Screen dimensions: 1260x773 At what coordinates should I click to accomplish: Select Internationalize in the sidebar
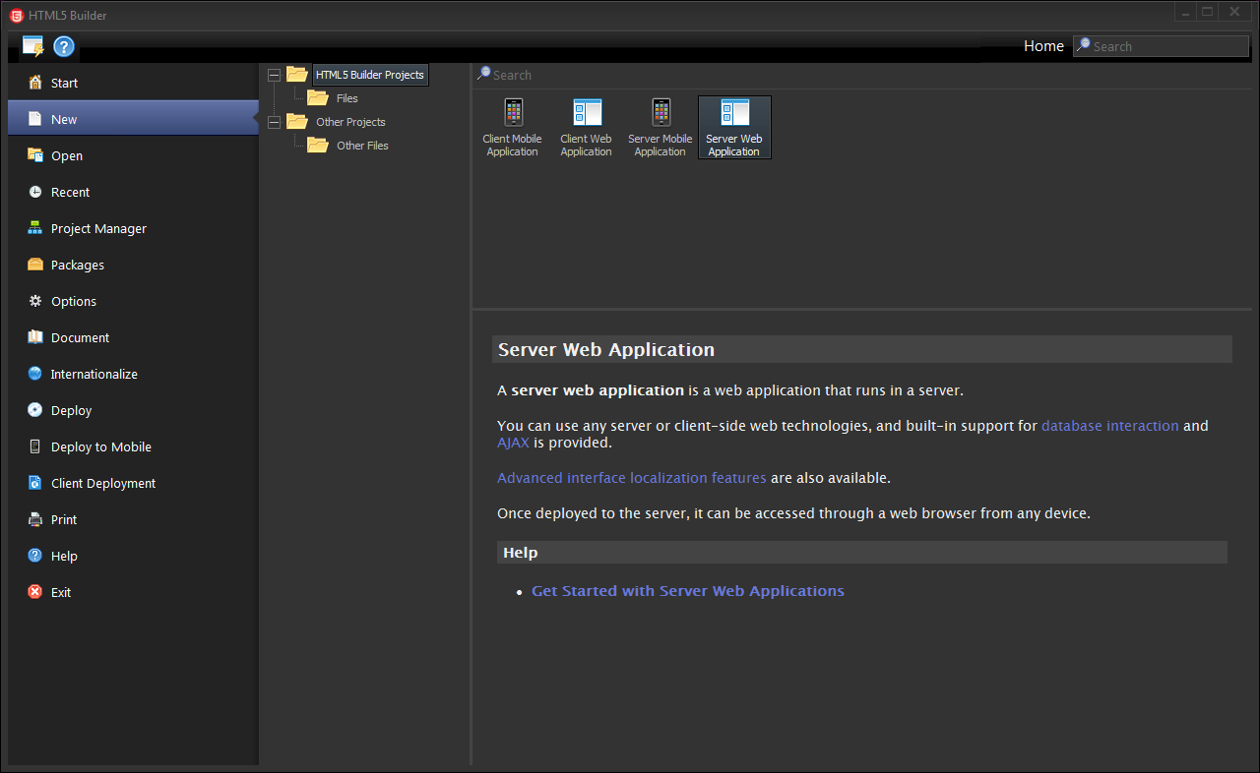click(94, 374)
